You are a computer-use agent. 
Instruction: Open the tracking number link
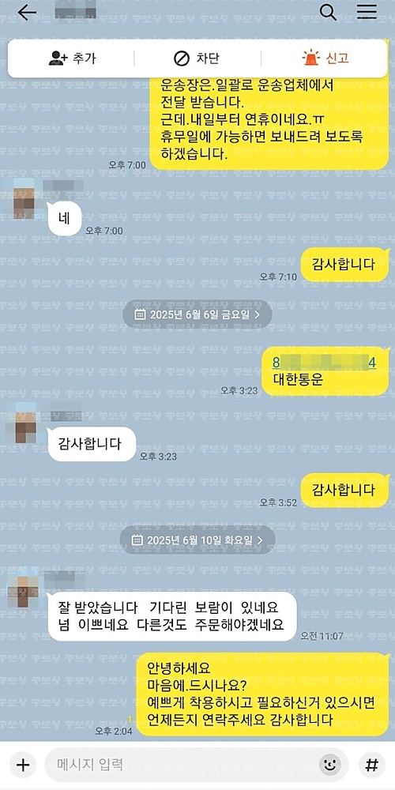325,363
